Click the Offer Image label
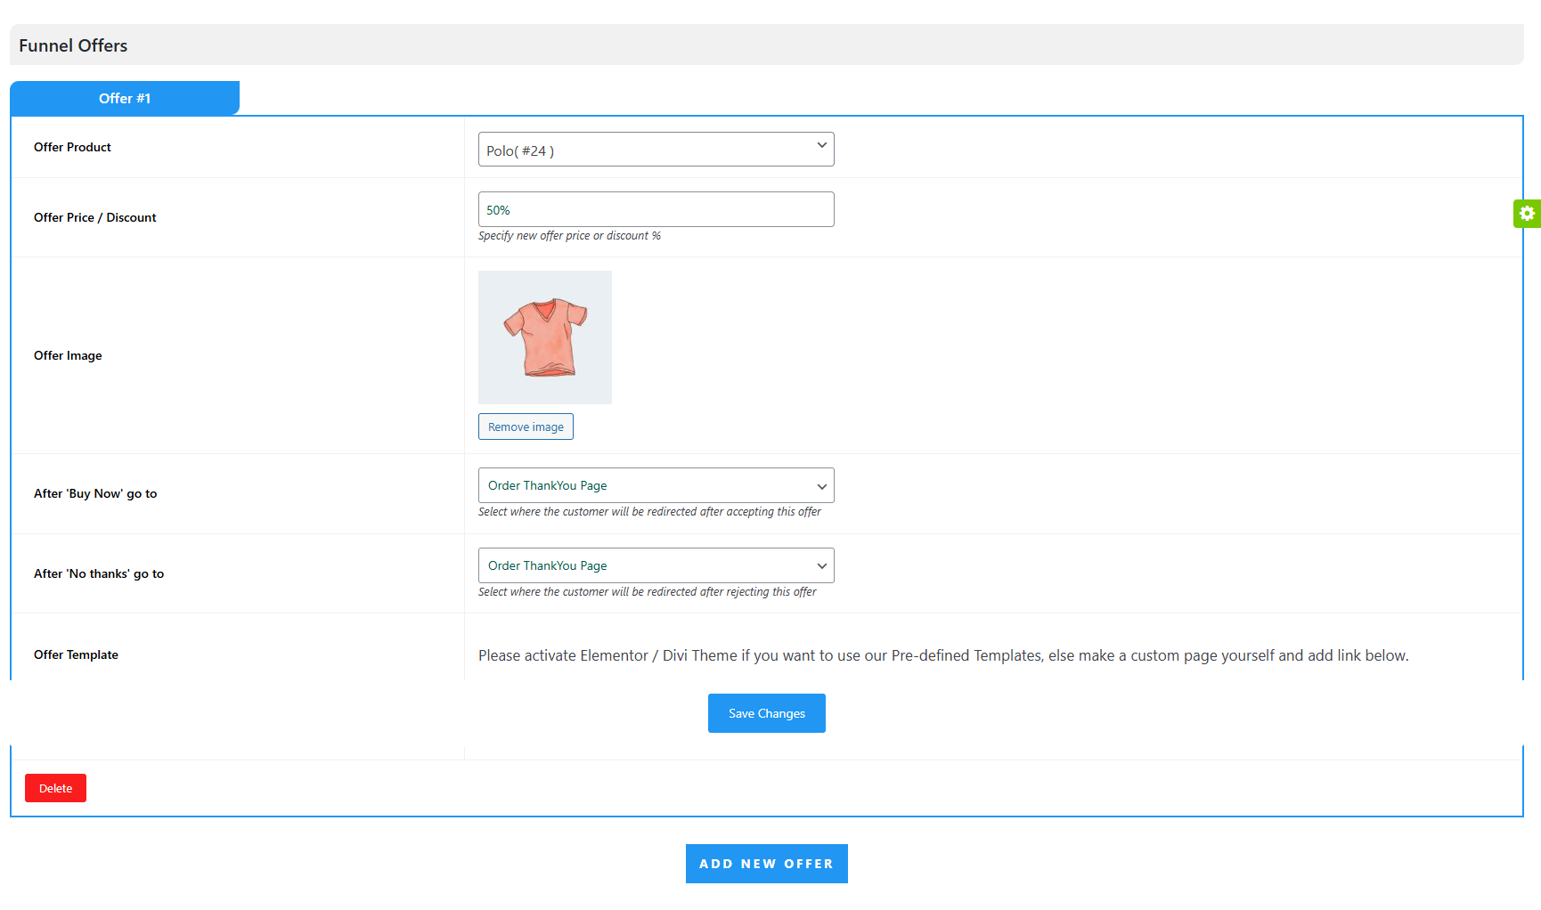Image resolution: width=1541 pixels, height=910 pixels. [68, 355]
